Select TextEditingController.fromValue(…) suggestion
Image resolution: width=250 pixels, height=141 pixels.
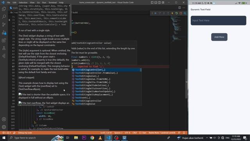106,73
